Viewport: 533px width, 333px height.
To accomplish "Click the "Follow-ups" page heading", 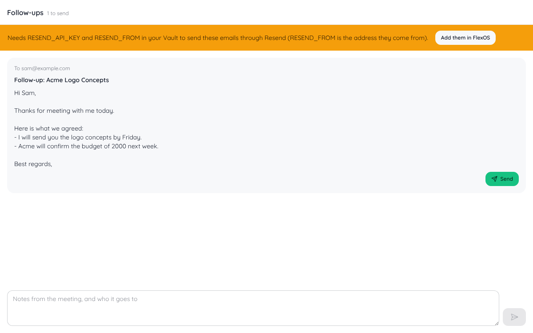I will [25, 12].
